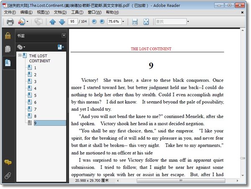Go to previous page with up arrow
This screenshot has width=251, height=189.
(53, 22)
